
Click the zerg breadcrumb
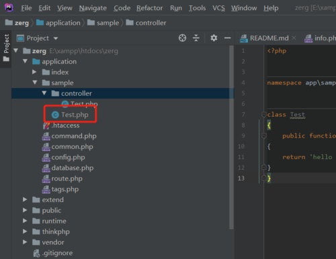(17, 23)
